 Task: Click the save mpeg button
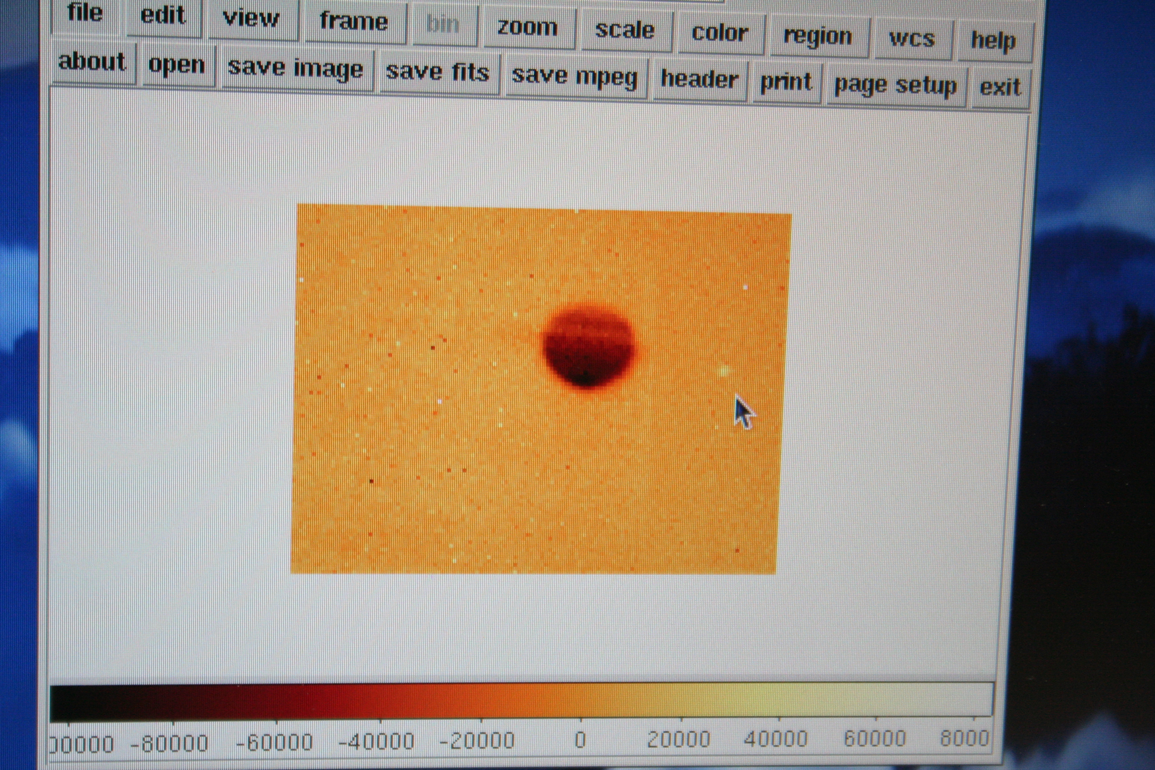(x=576, y=77)
